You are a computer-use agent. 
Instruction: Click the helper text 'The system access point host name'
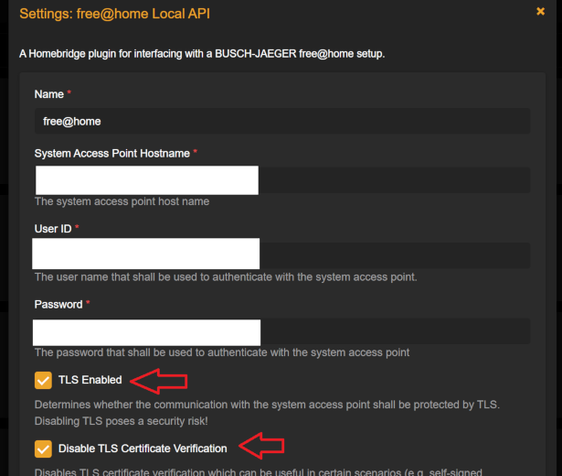coord(122,201)
